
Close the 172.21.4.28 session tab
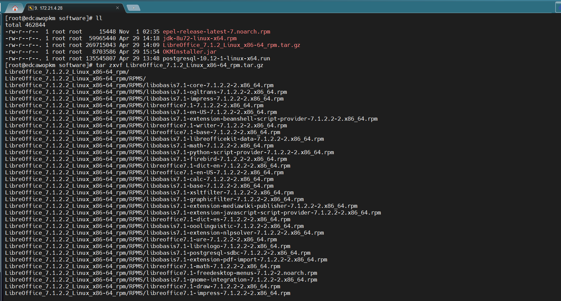[x=118, y=8]
